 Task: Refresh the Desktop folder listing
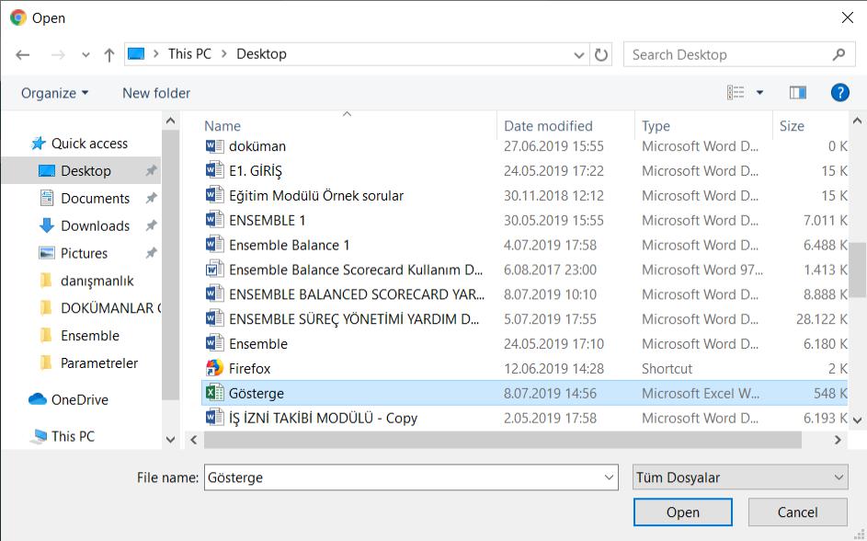pyautogui.click(x=602, y=54)
